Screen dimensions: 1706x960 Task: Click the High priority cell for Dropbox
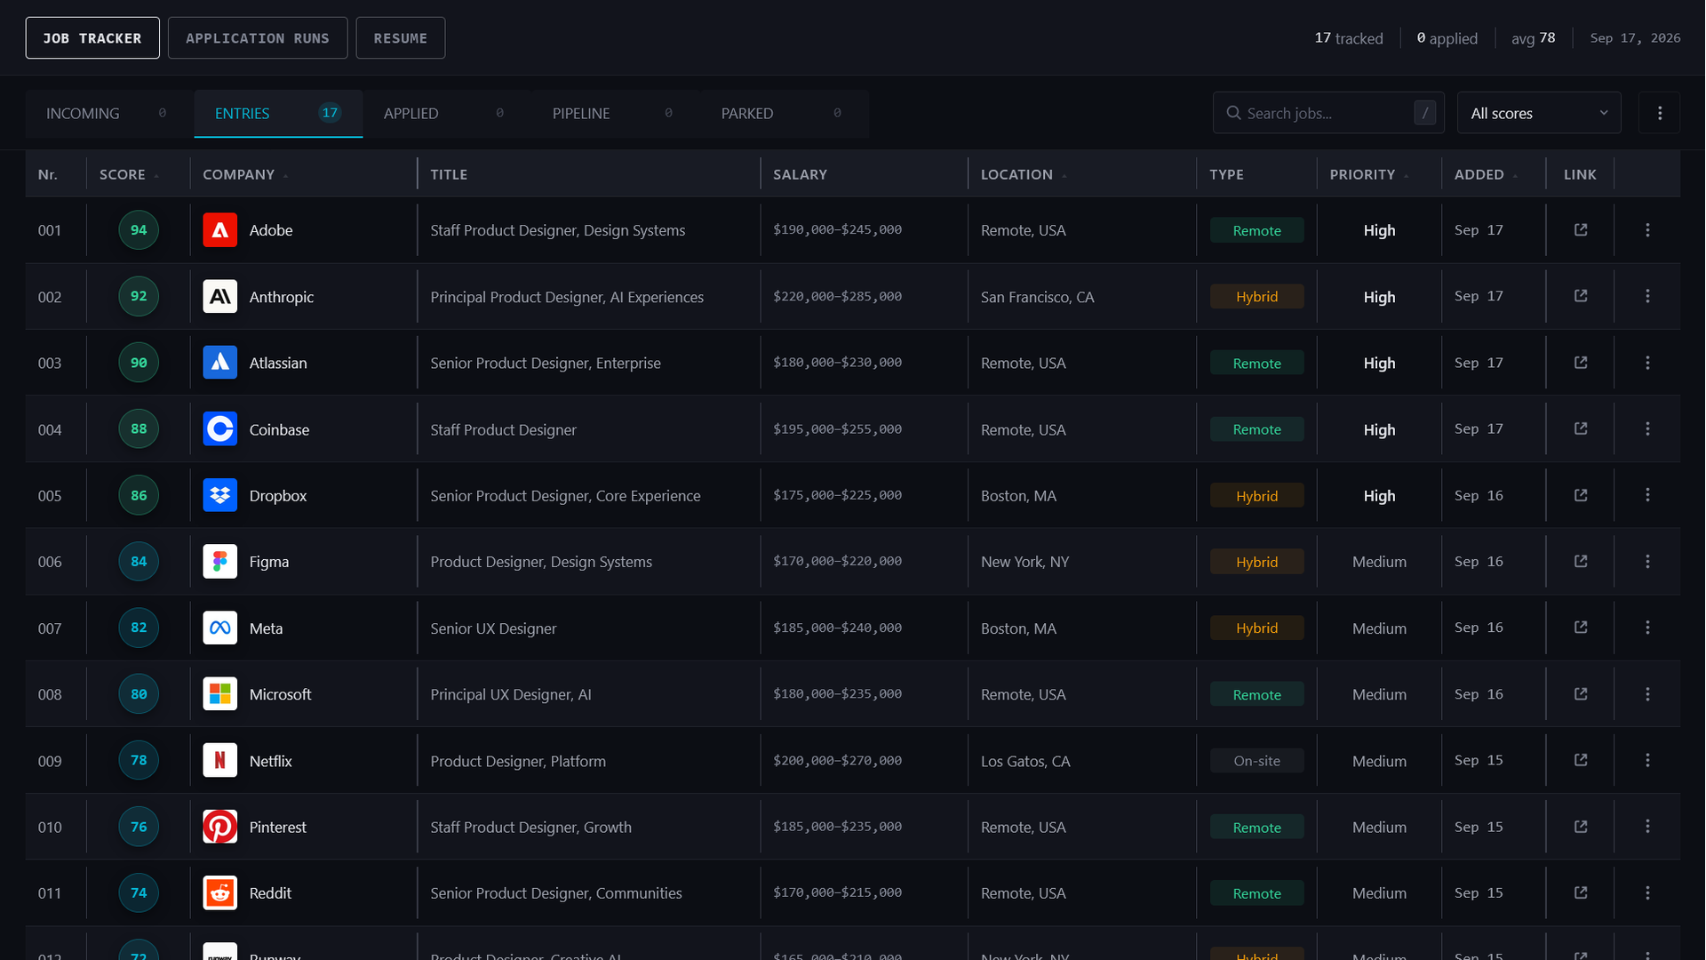tap(1379, 495)
